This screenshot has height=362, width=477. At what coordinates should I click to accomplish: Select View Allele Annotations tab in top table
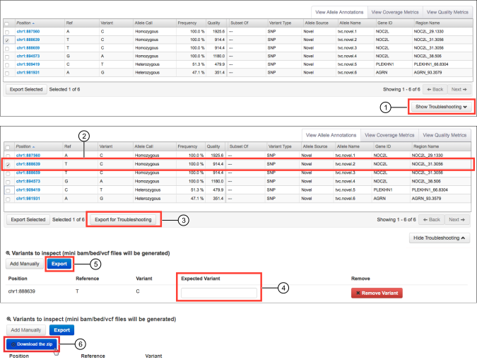pos(338,13)
